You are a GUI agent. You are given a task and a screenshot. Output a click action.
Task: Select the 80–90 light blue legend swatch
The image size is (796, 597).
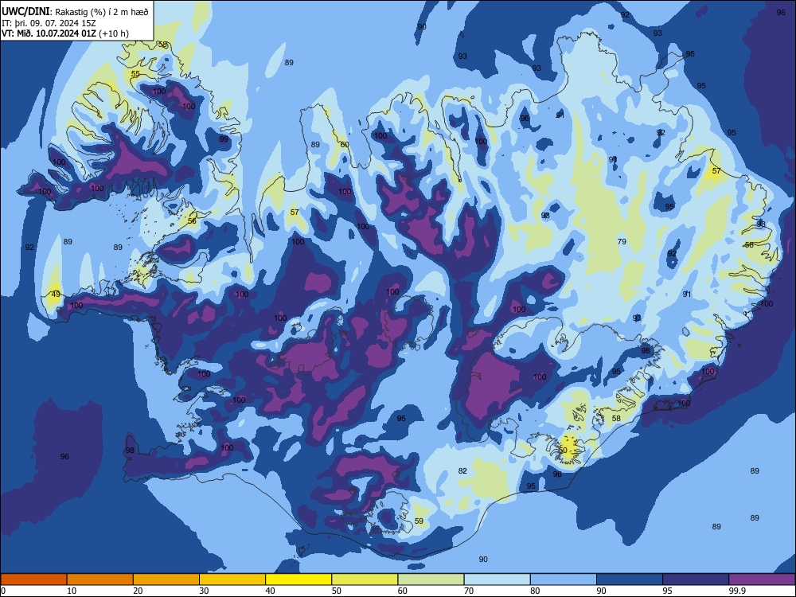pos(564,579)
